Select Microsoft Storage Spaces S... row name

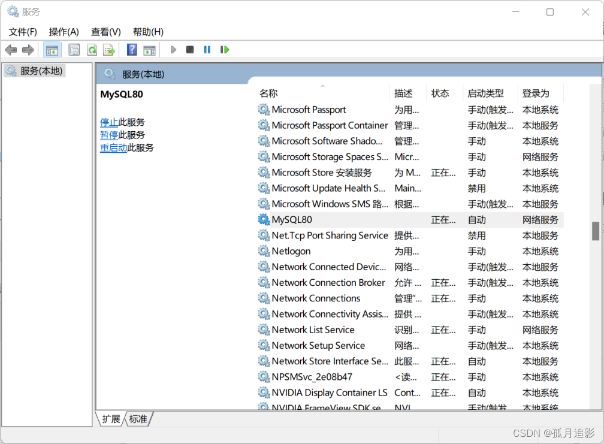(330, 157)
